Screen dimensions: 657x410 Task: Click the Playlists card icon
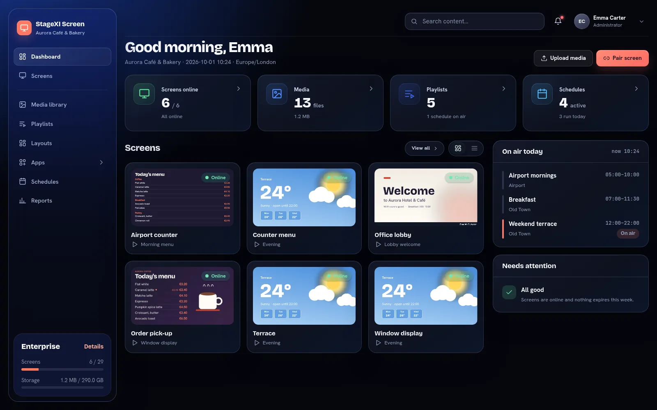(409, 94)
